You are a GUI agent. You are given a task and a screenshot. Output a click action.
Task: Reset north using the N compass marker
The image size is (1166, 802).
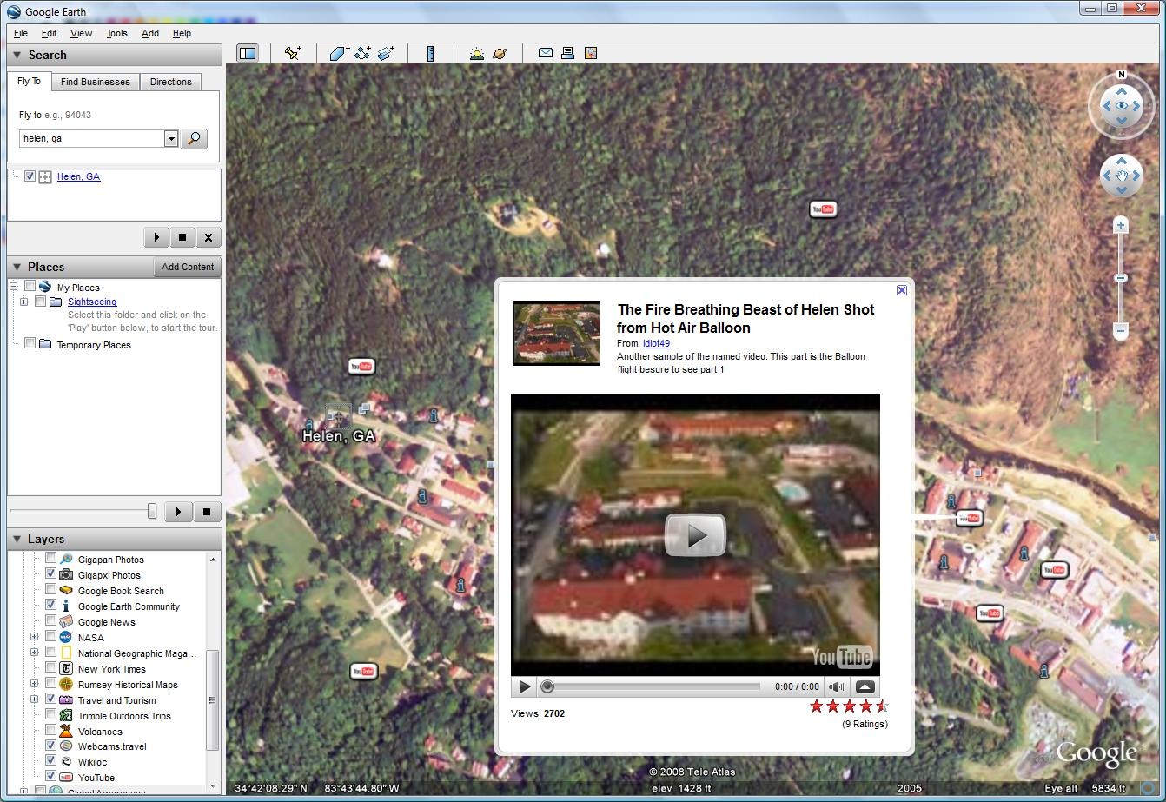1122,75
